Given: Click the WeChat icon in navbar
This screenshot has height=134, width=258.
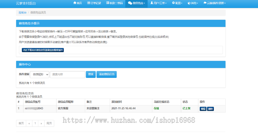Looking at the screenshot, I should point(130,3).
